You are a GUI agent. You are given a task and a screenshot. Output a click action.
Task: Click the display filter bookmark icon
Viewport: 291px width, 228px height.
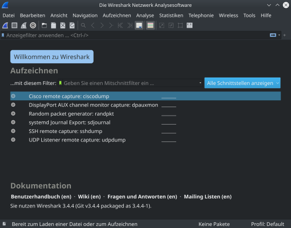[3, 35]
